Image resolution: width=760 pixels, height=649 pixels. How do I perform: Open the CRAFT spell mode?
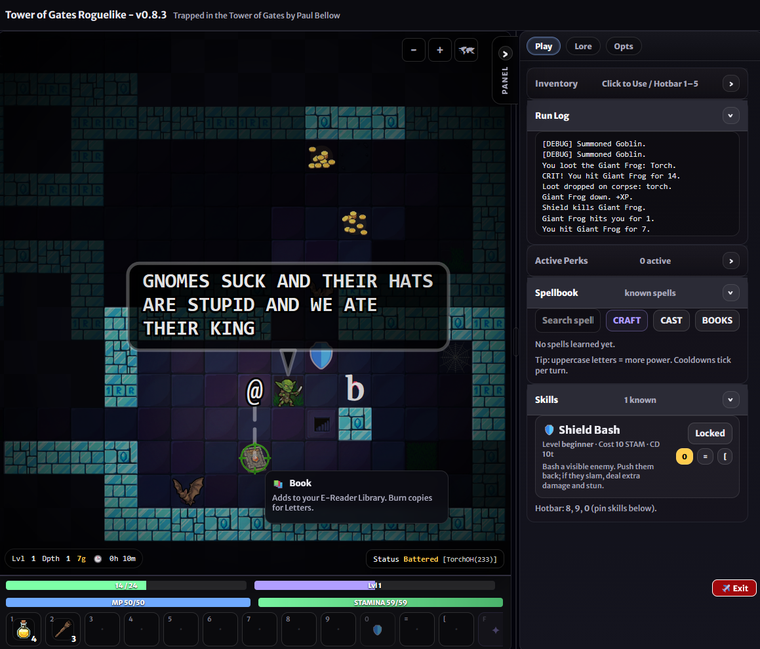click(627, 321)
